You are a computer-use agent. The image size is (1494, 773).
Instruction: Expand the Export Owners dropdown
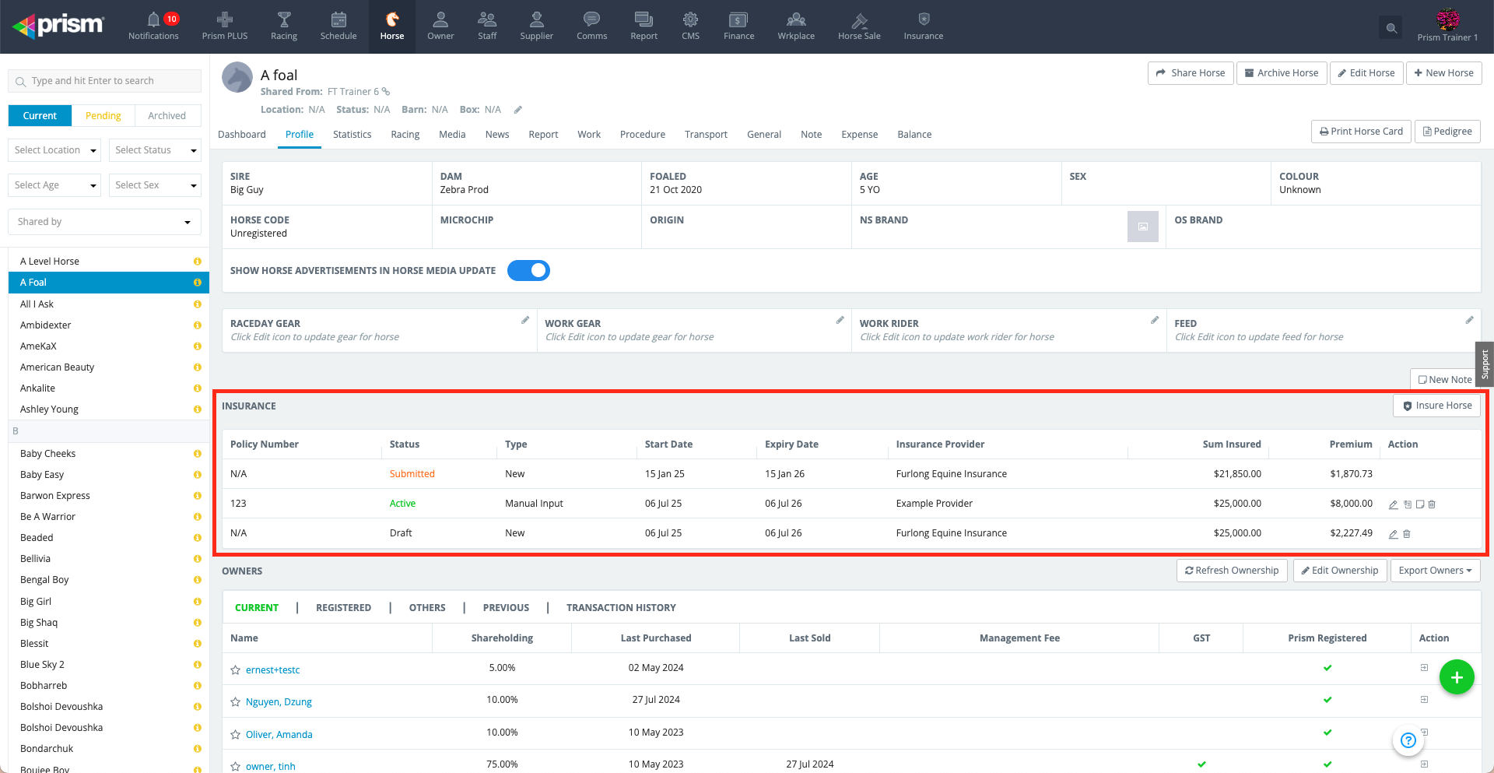point(1435,571)
